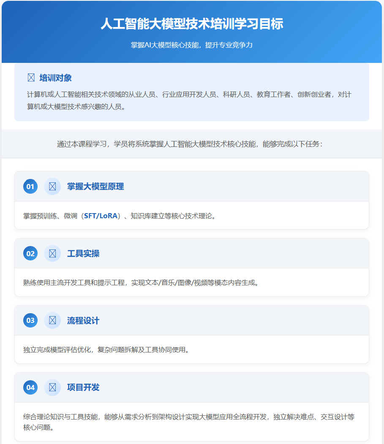
Task: Select the 流程设计 section heading
Action: [83, 321]
